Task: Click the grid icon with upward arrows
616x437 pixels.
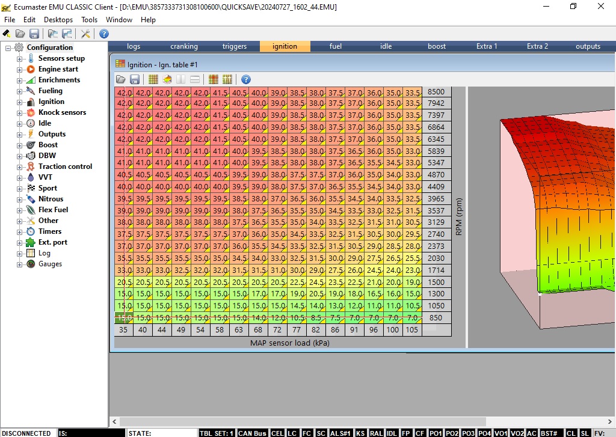Action: tap(227, 80)
